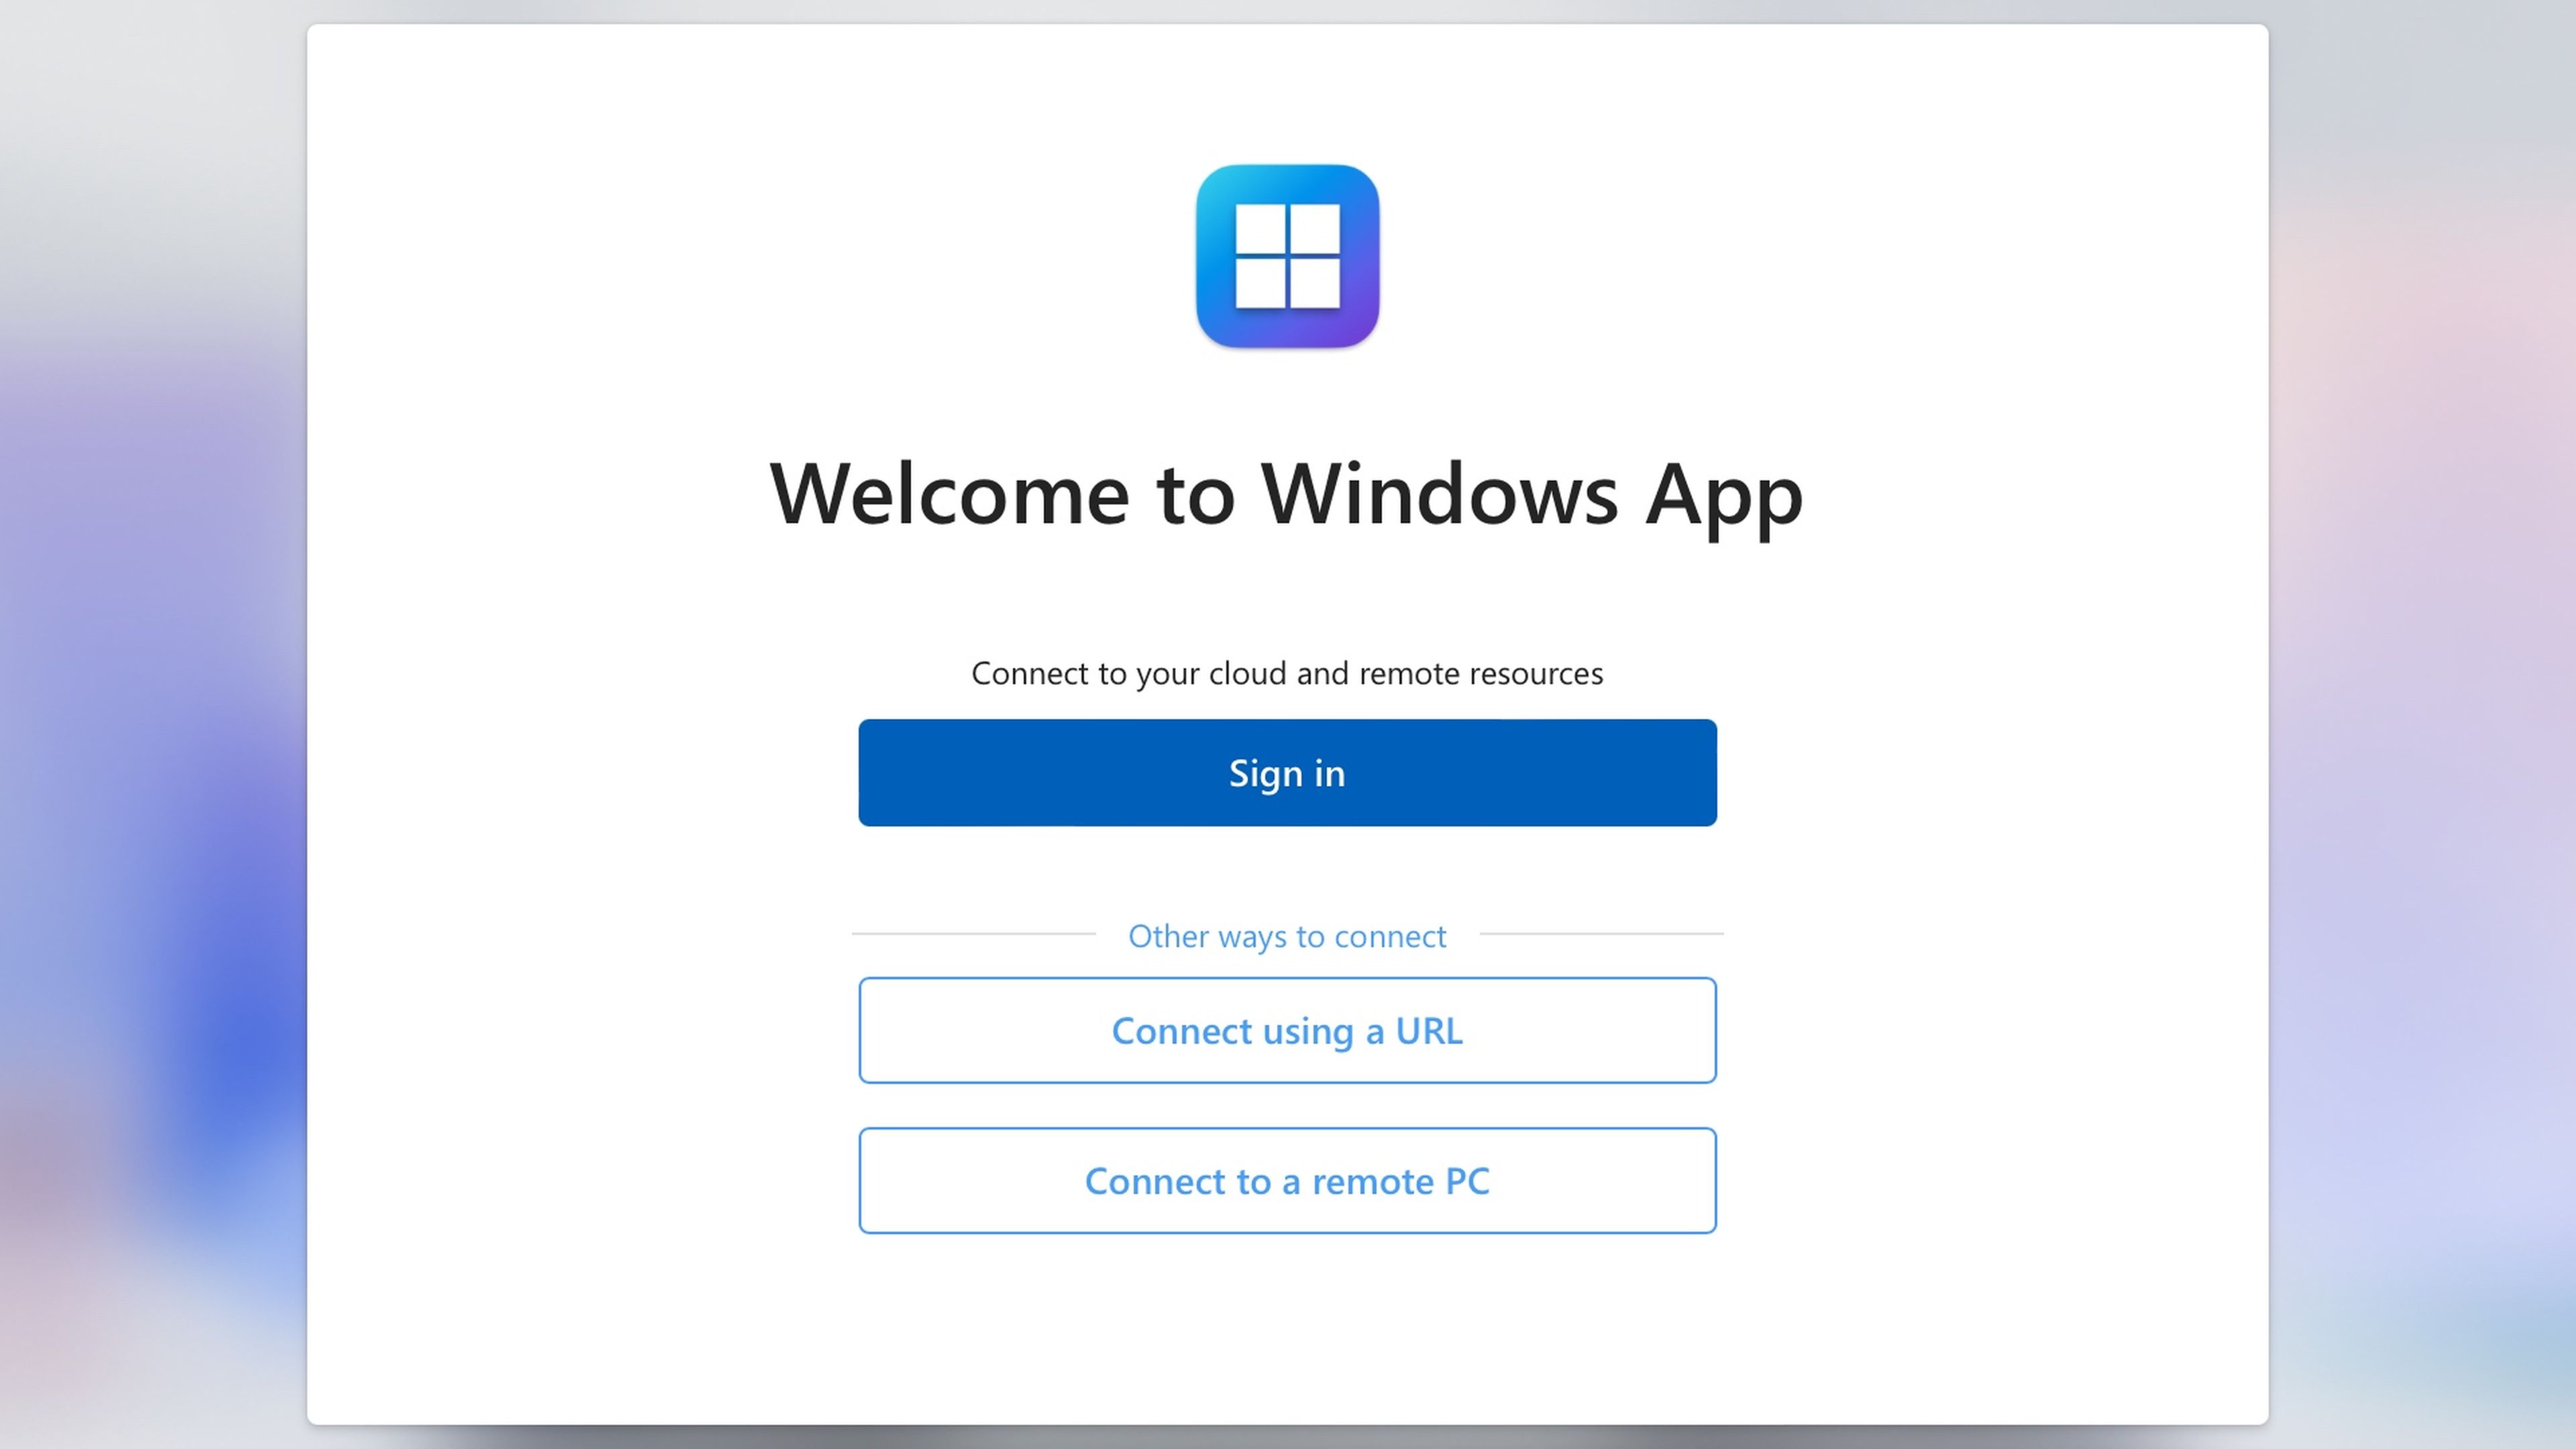2576x1449 pixels.
Task: Click the Other ways to connect label
Action: click(1287, 936)
